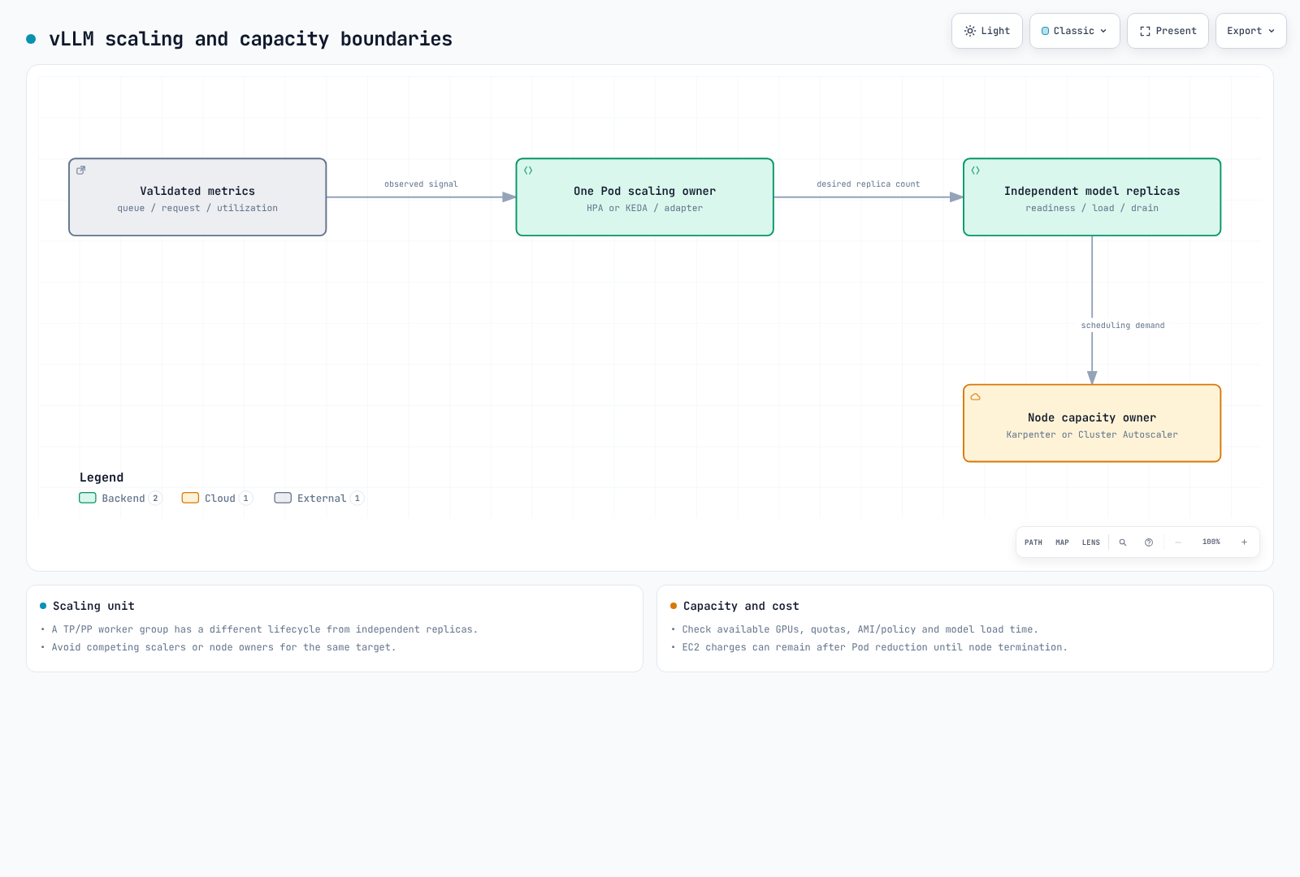Click 'A TP/PP worker group' bullet text
The image size is (1300, 877).
coord(265,629)
